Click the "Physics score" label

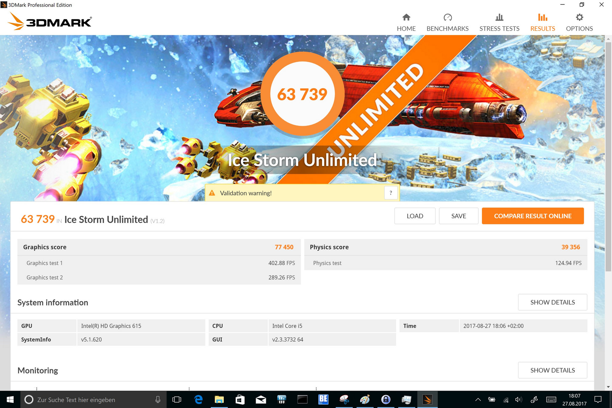click(x=329, y=247)
